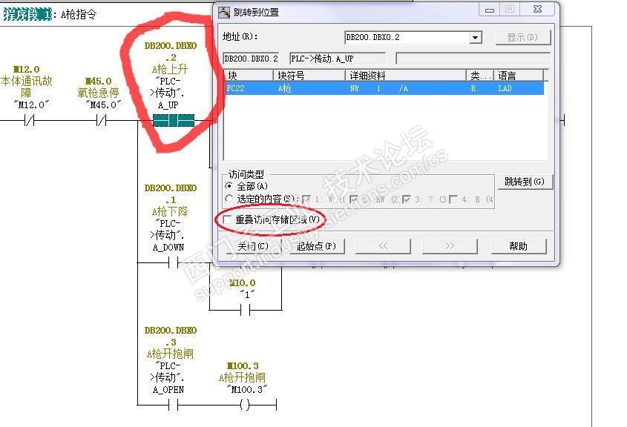627x427 pixels.
Task: Click the 块符号 column header
Action: pos(309,75)
